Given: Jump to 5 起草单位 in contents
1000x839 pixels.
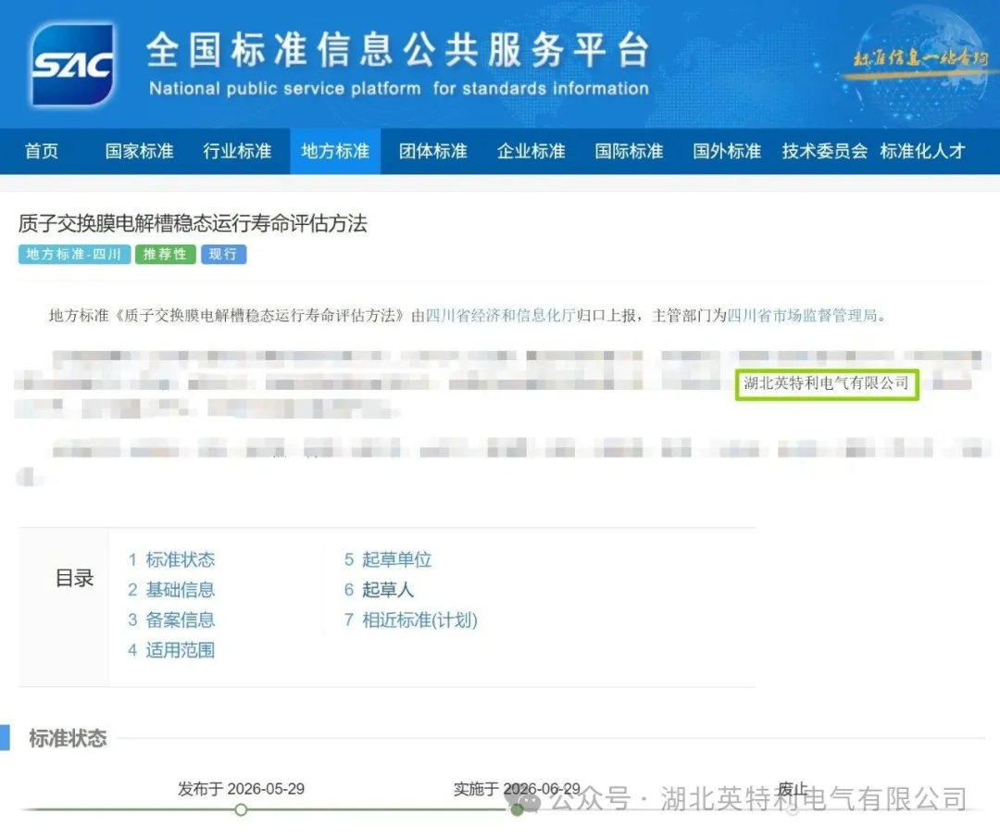Looking at the screenshot, I should coord(388,559).
